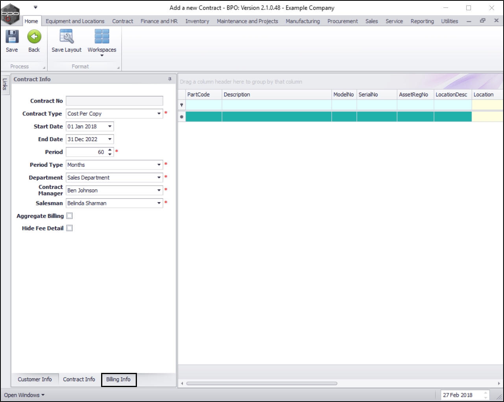Viewport: 504px width, 402px height.
Task: Close the document with ribbon X icon
Action: tap(496, 20)
